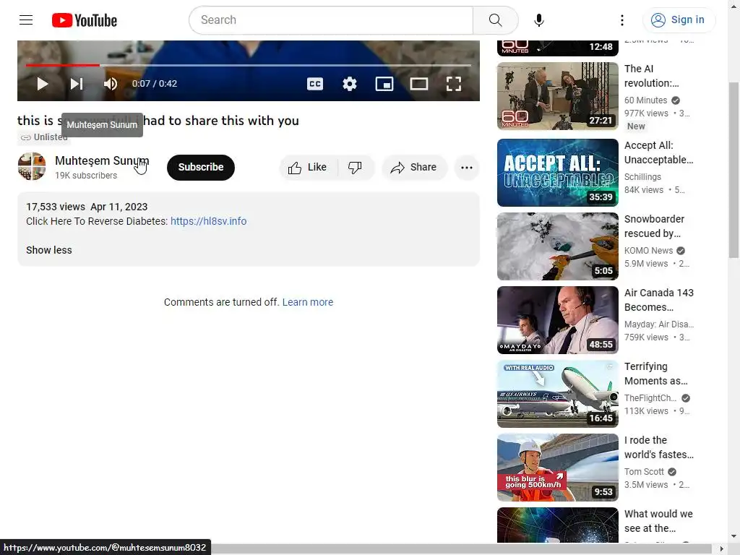This screenshot has width=740, height=555.
Task: Click Mayday: Air Disaster channel name
Action: [659, 324]
